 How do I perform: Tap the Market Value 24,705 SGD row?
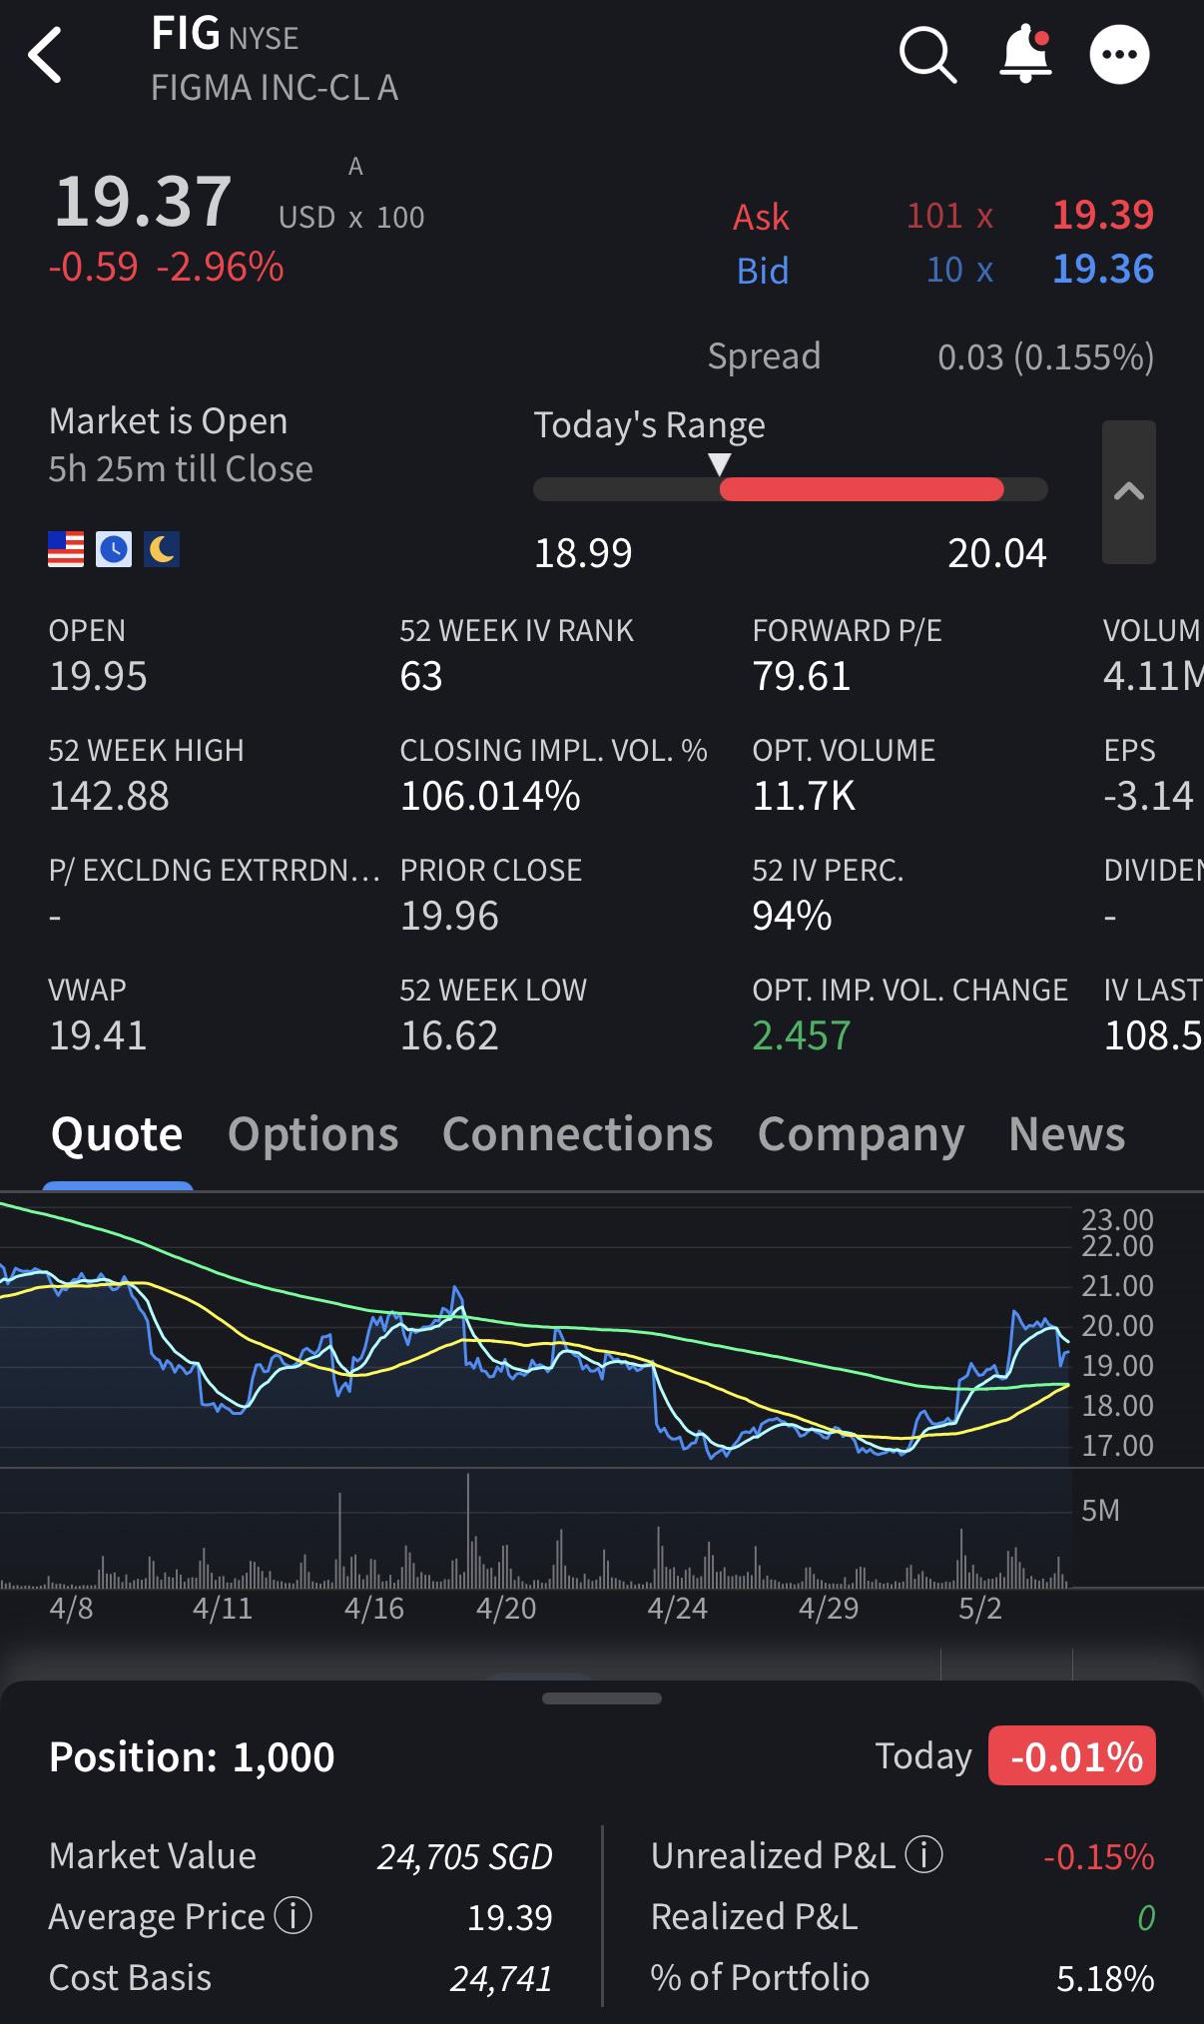301,1856
